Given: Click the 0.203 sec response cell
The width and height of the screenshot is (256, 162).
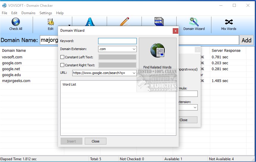Looking at the screenshot, I should point(220,63).
